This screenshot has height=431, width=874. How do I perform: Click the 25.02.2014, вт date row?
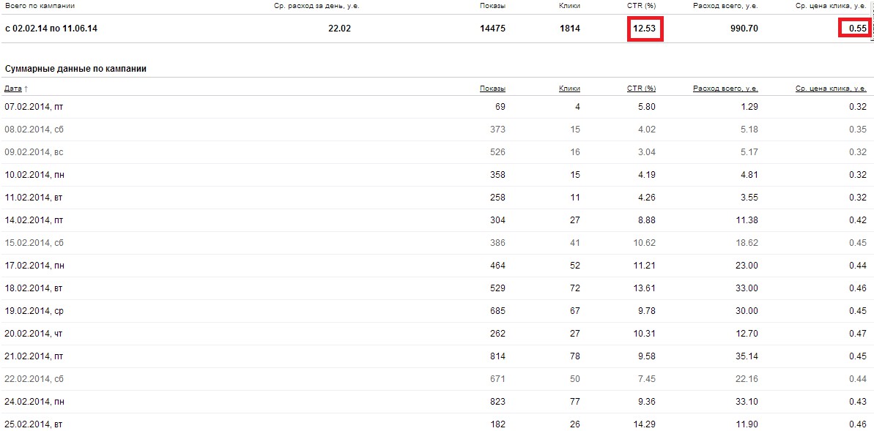click(x=34, y=424)
